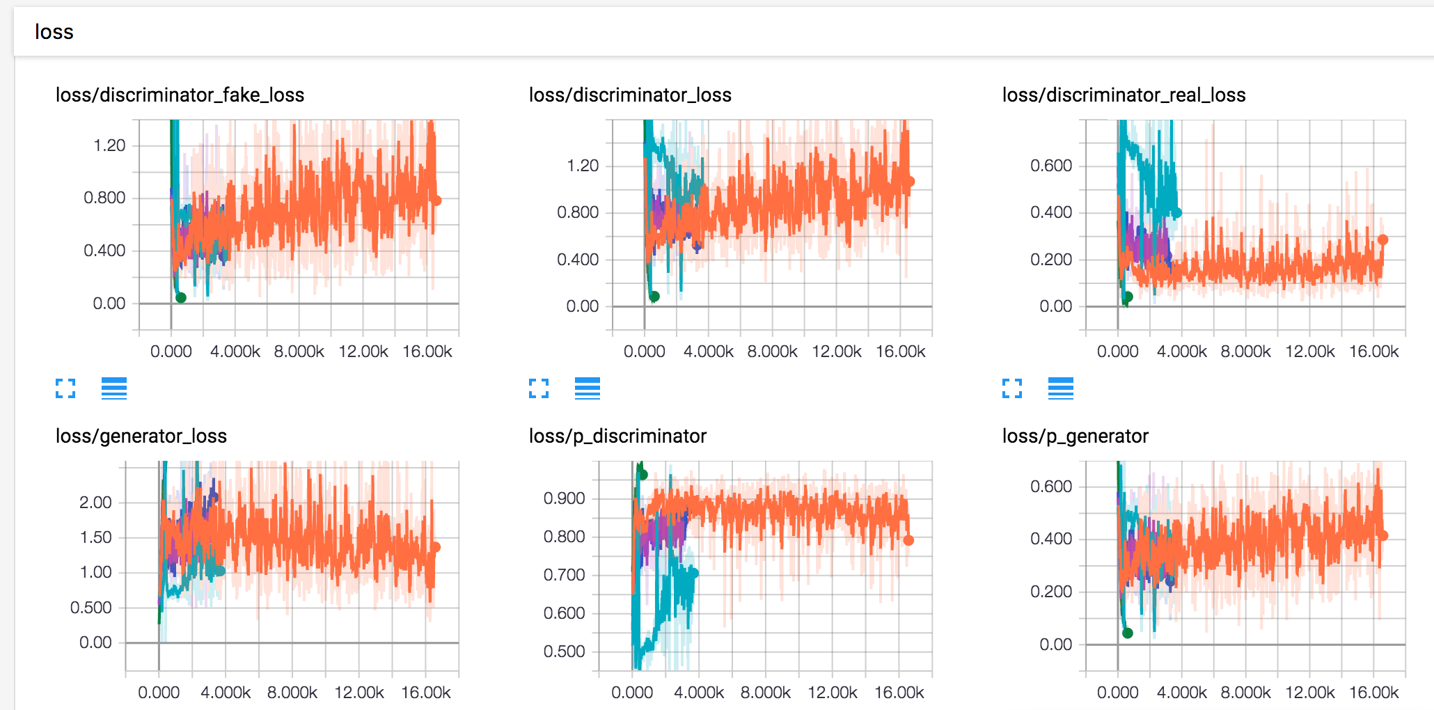The width and height of the screenshot is (1434, 710).
Task: Click teal end-point dot on discriminator_real_loss chart
Action: tap(1177, 213)
